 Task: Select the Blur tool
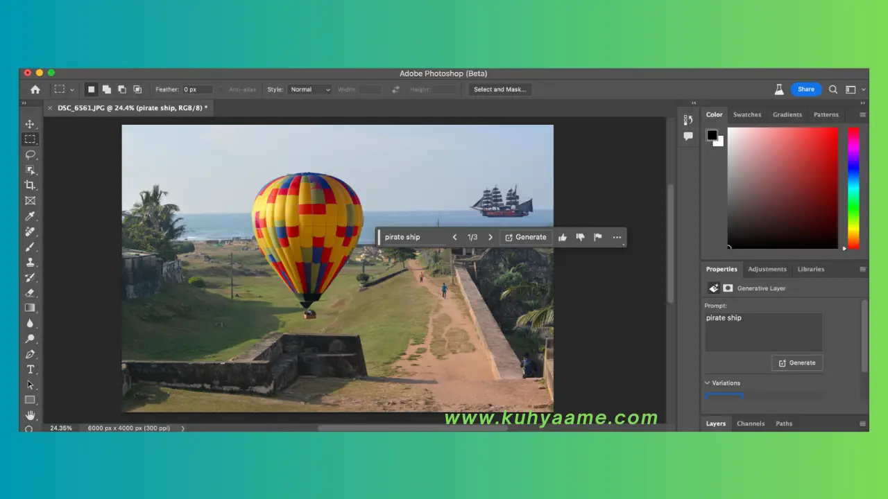point(30,323)
